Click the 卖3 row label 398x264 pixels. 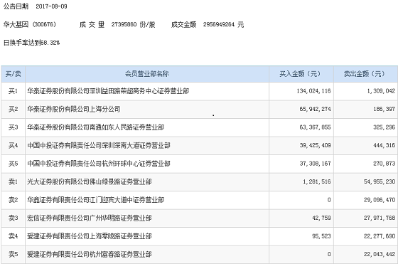pyautogui.click(x=14, y=218)
